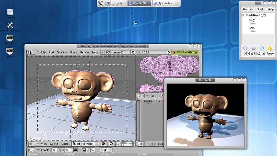Open File menu in the text editor header
This screenshot has height=156, width=277.
pos(152,144)
